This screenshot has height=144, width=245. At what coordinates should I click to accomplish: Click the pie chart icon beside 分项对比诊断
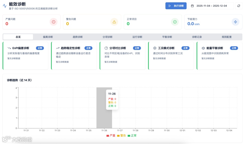tap(106, 48)
